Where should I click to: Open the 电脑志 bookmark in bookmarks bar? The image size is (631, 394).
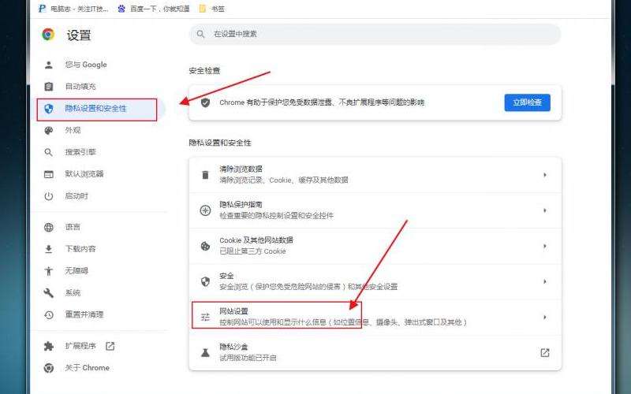coord(73,9)
